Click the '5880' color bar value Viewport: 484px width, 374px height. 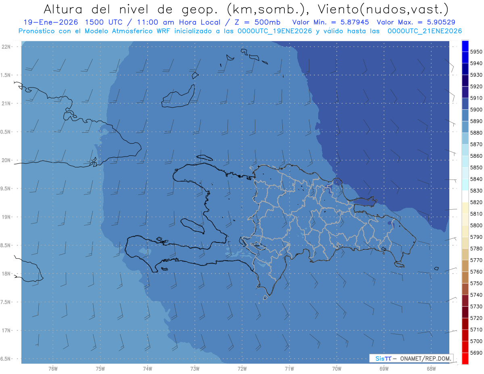[476, 133]
